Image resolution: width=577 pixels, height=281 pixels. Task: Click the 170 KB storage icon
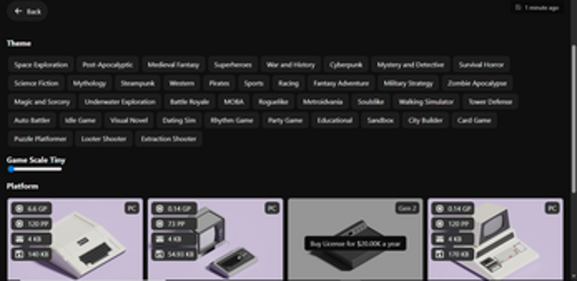(x=440, y=254)
